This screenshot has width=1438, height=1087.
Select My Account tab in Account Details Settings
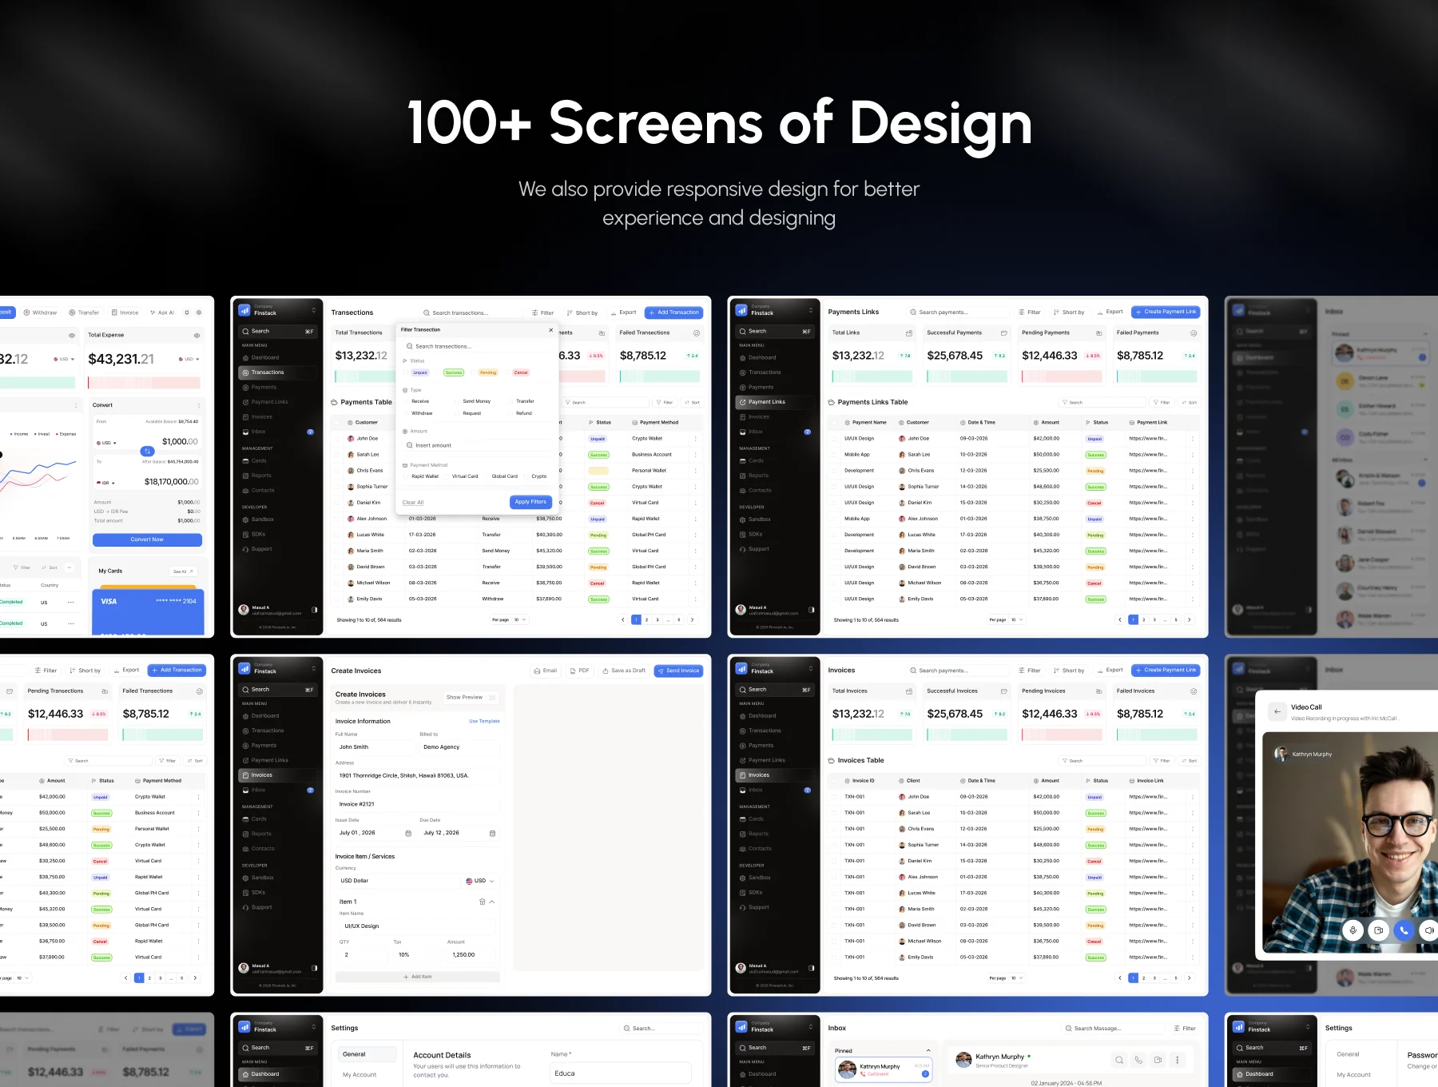pos(359,1075)
